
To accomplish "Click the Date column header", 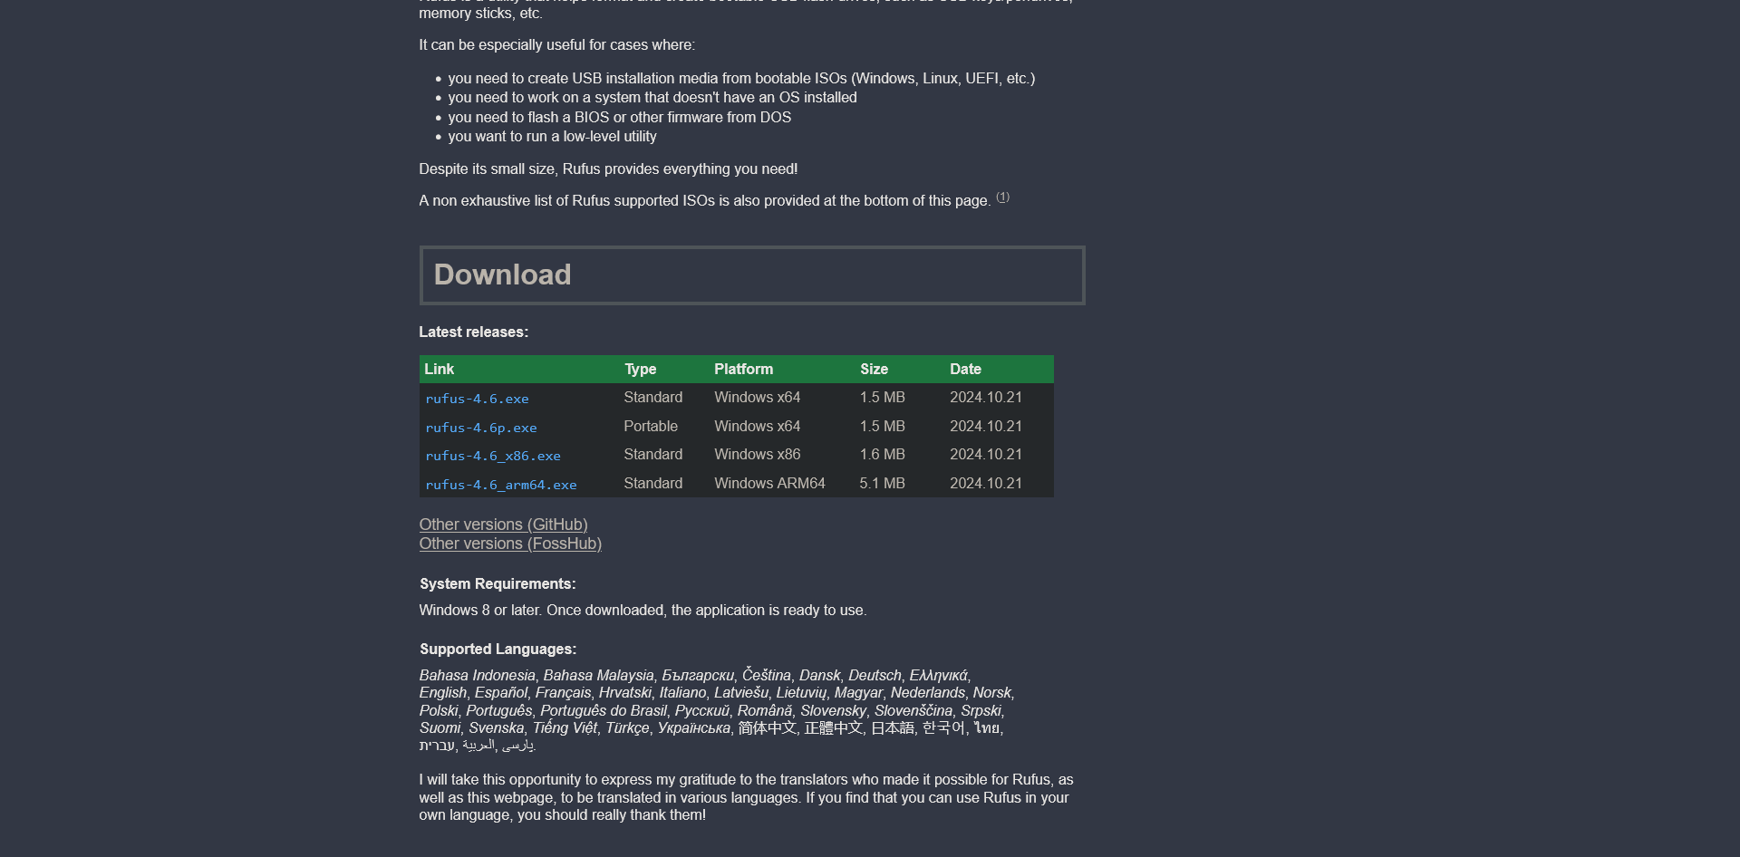I will click(x=965, y=369).
